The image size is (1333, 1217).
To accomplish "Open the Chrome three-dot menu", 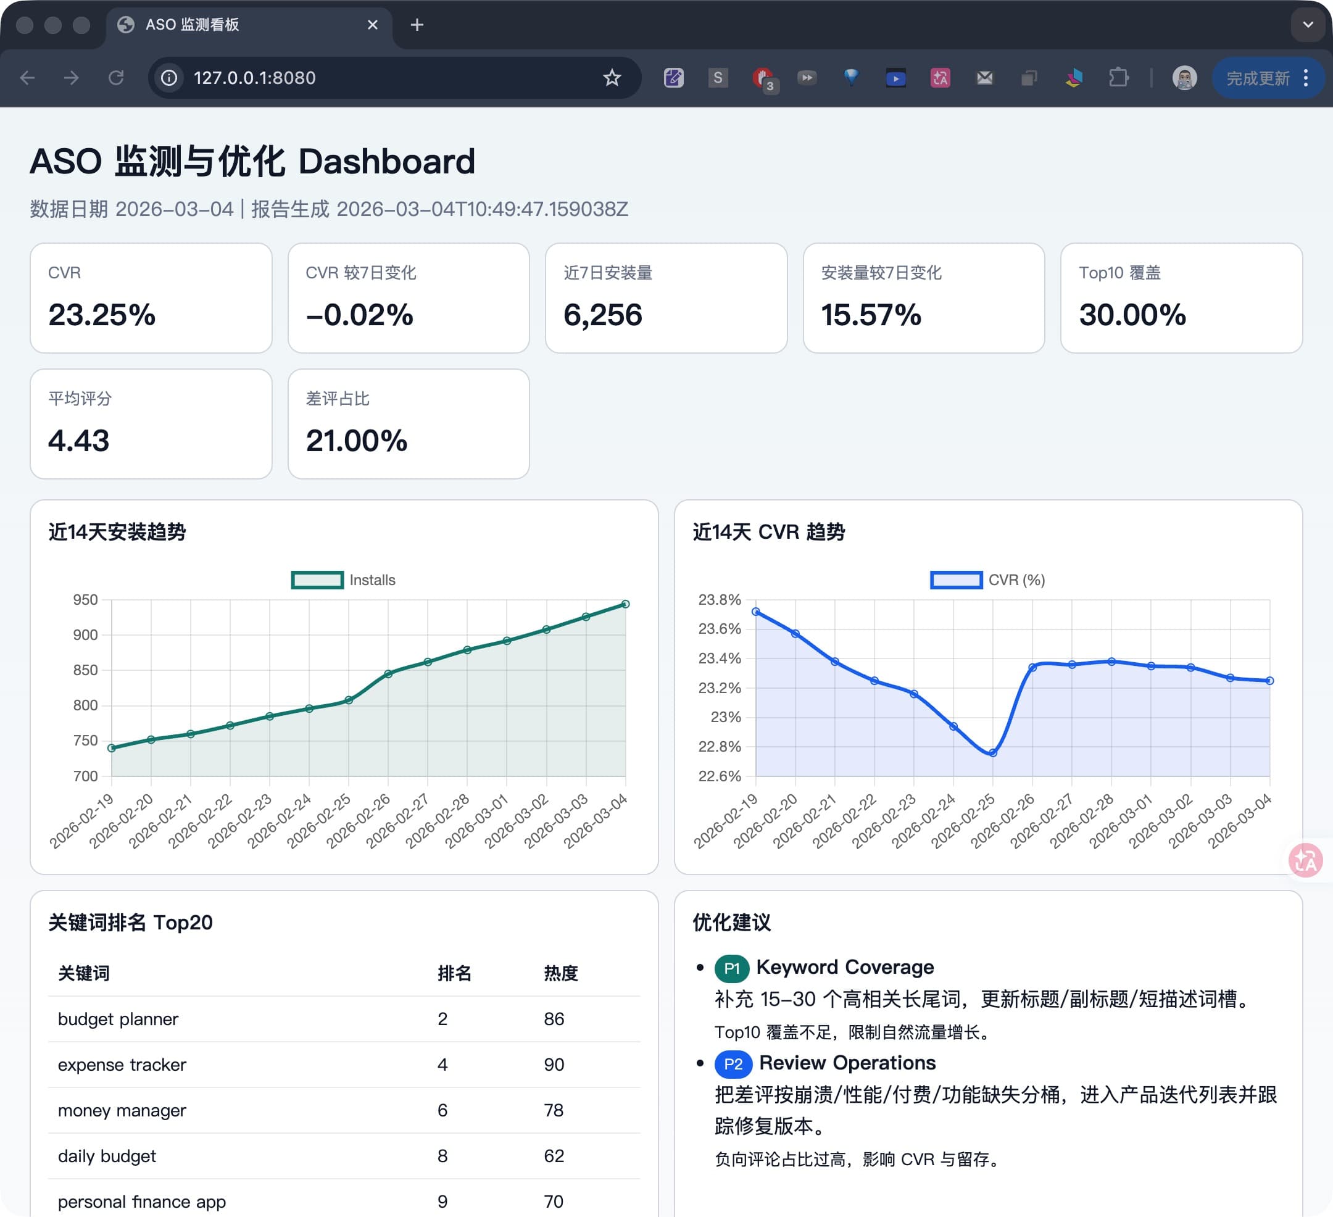I will [x=1306, y=78].
